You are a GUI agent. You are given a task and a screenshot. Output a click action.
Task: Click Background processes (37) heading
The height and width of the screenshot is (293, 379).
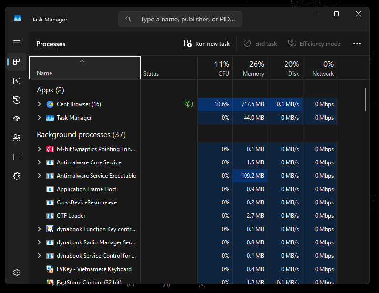click(81, 135)
